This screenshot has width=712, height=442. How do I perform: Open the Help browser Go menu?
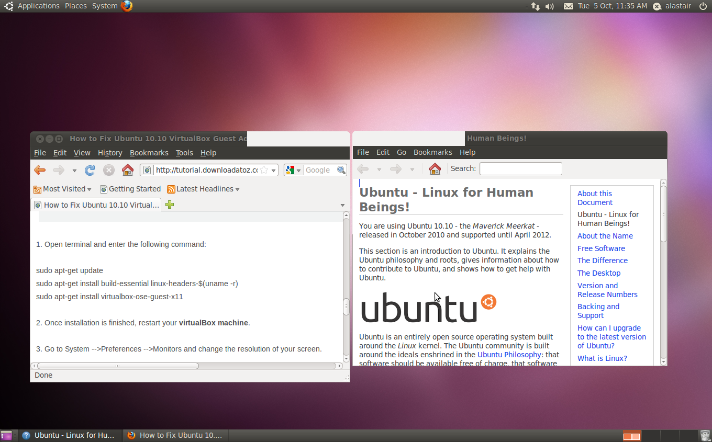pyautogui.click(x=402, y=152)
